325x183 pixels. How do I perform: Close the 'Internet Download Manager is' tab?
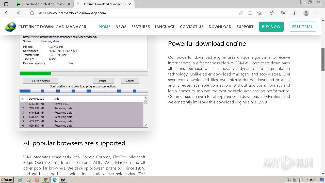130,4
